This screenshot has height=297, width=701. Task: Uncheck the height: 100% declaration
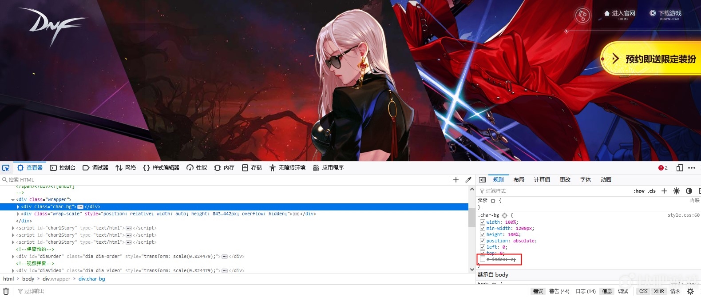point(483,235)
